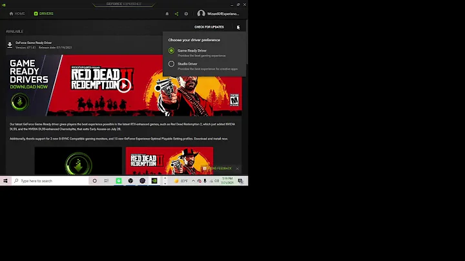
Task: Click the user avatar icon
Action: pos(201,14)
